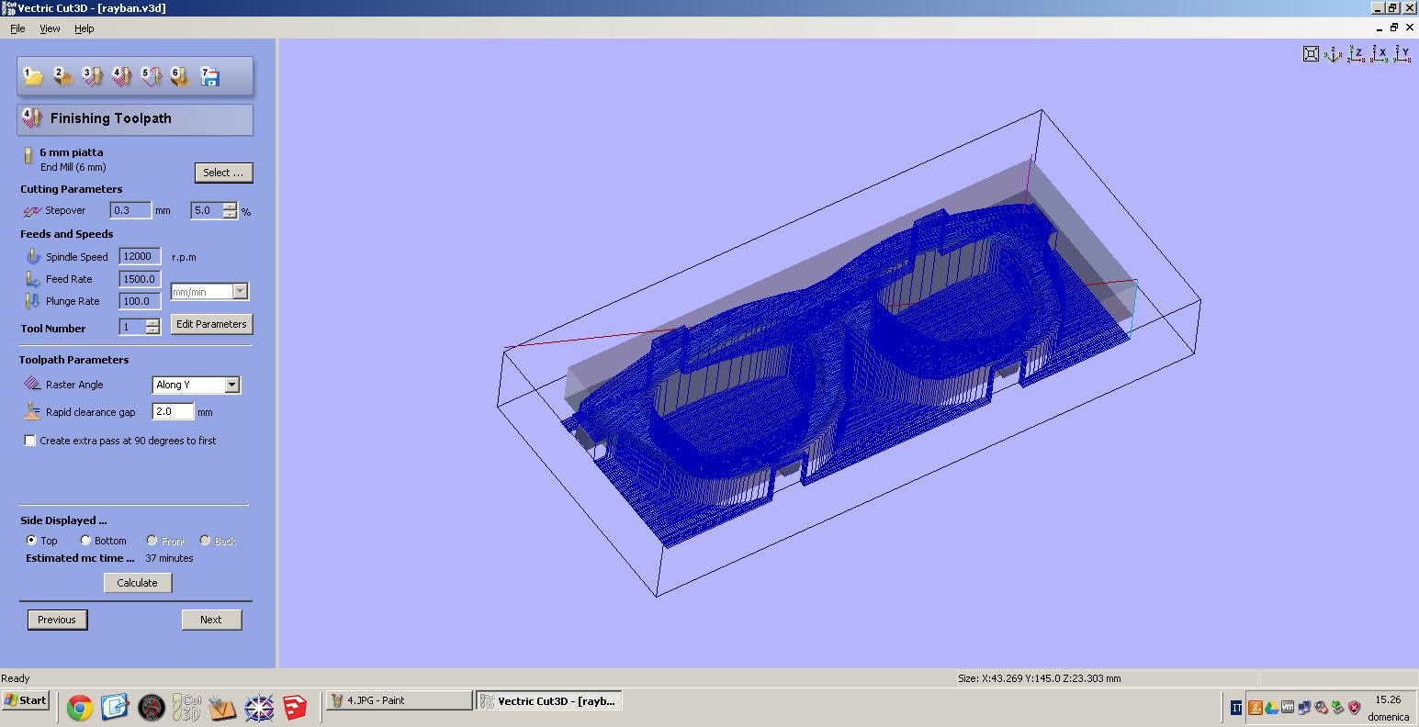The width and height of the screenshot is (1419, 727).
Task: Proceed with the Next button
Action: coord(211,620)
